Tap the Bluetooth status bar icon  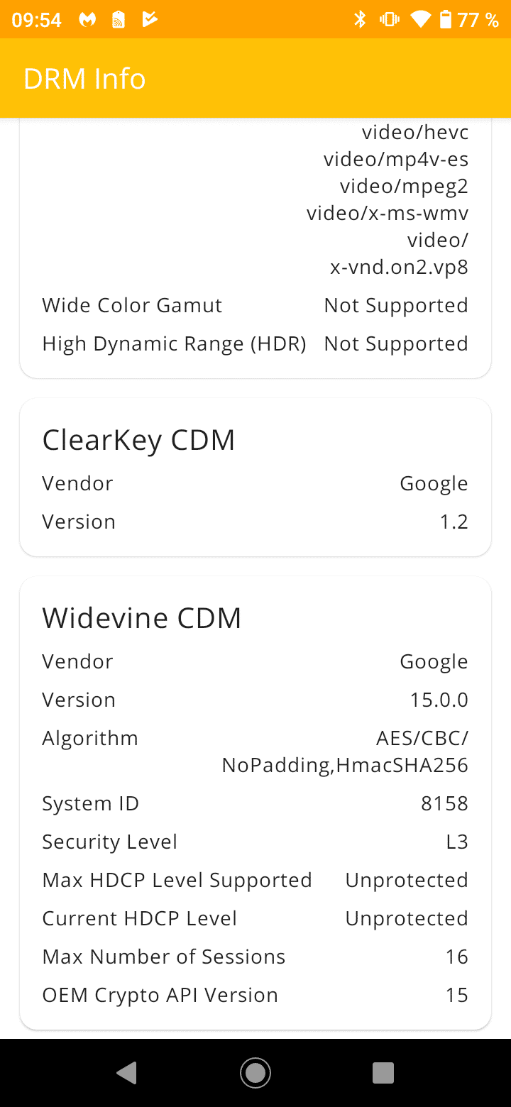point(360,20)
